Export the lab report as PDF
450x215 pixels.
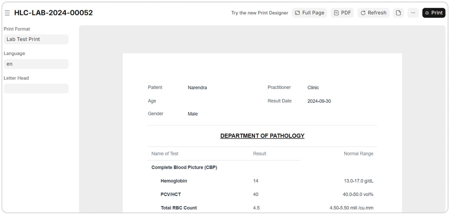coord(342,13)
